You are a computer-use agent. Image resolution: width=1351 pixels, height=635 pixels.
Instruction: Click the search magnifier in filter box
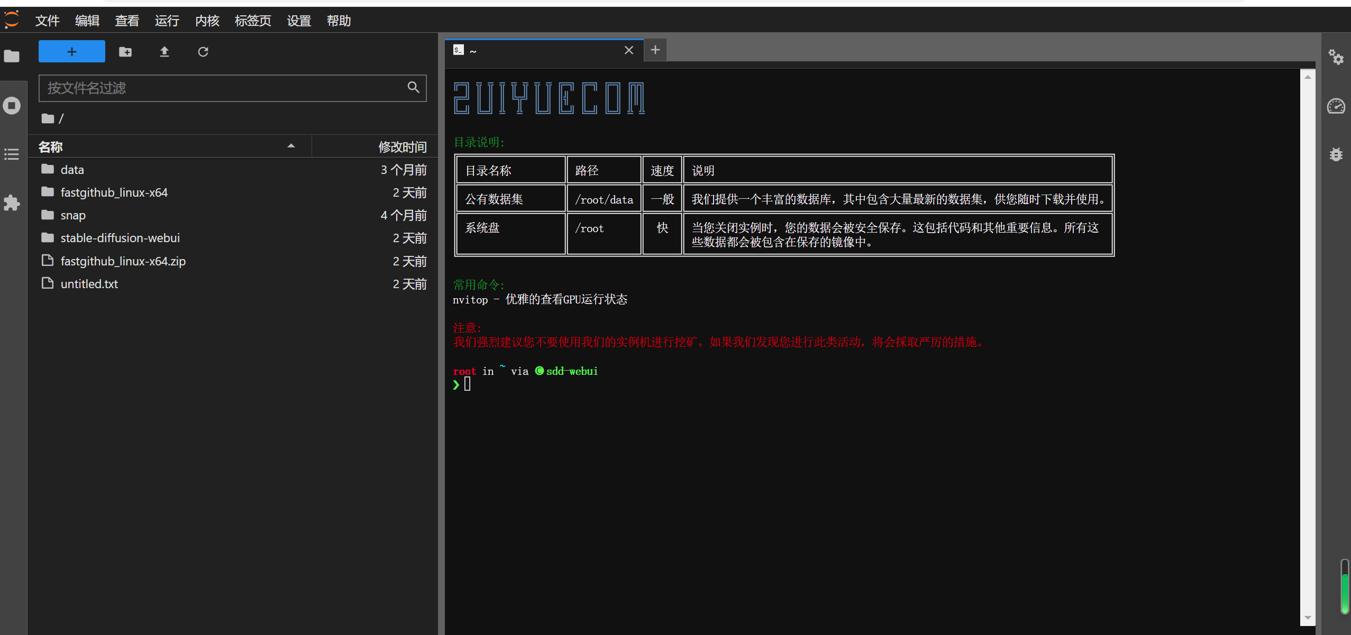pos(414,87)
